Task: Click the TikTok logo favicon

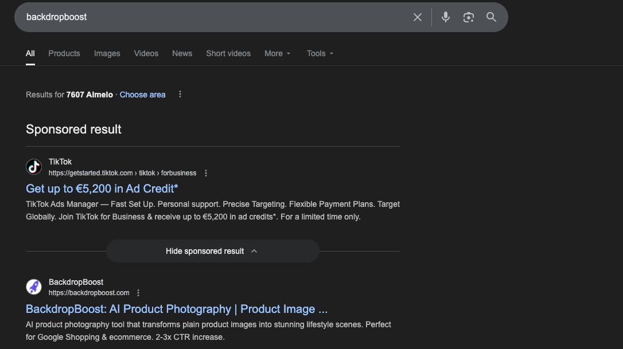Action: click(34, 167)
